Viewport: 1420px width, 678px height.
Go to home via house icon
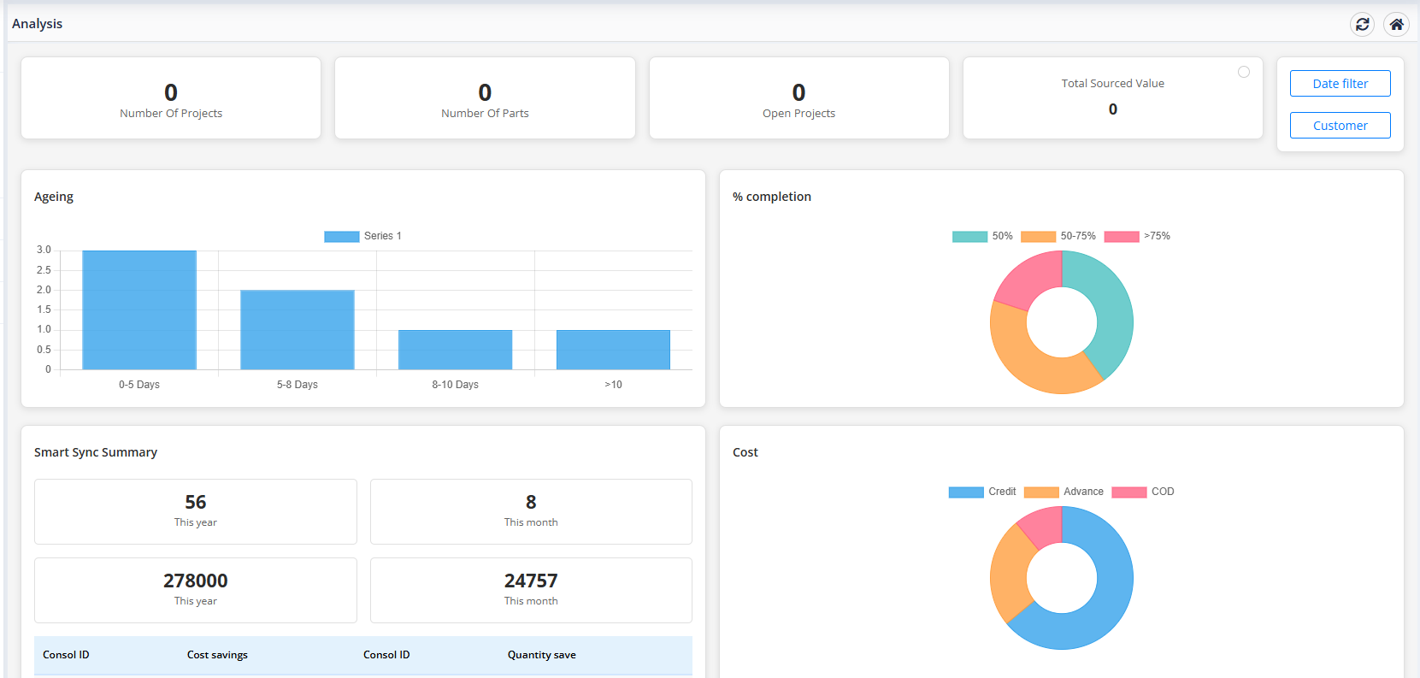tap(1396, 24)
